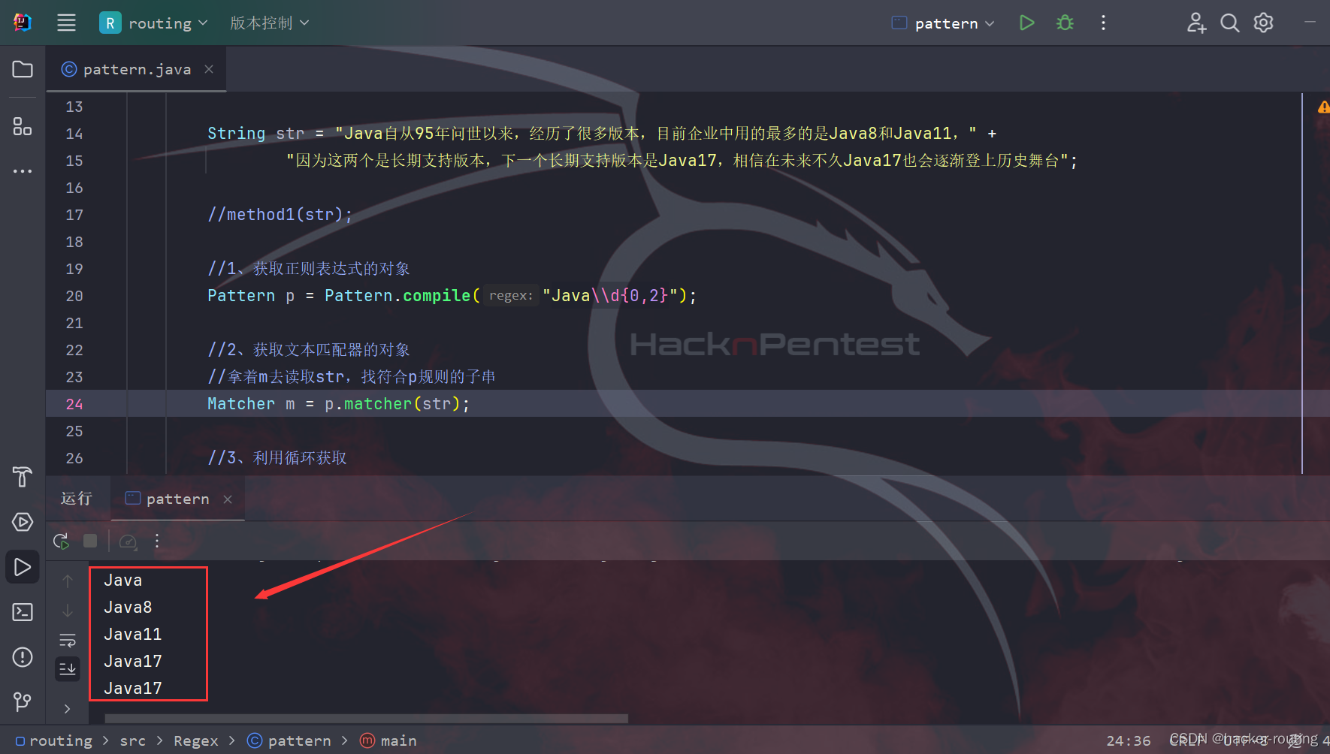Run the pattern configuration with green play button
The width and height of the screenshot is (1330, 754).
point(1026,23)
